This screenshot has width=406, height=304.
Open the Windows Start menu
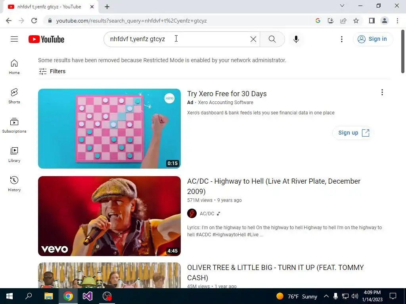click(10, 296)
